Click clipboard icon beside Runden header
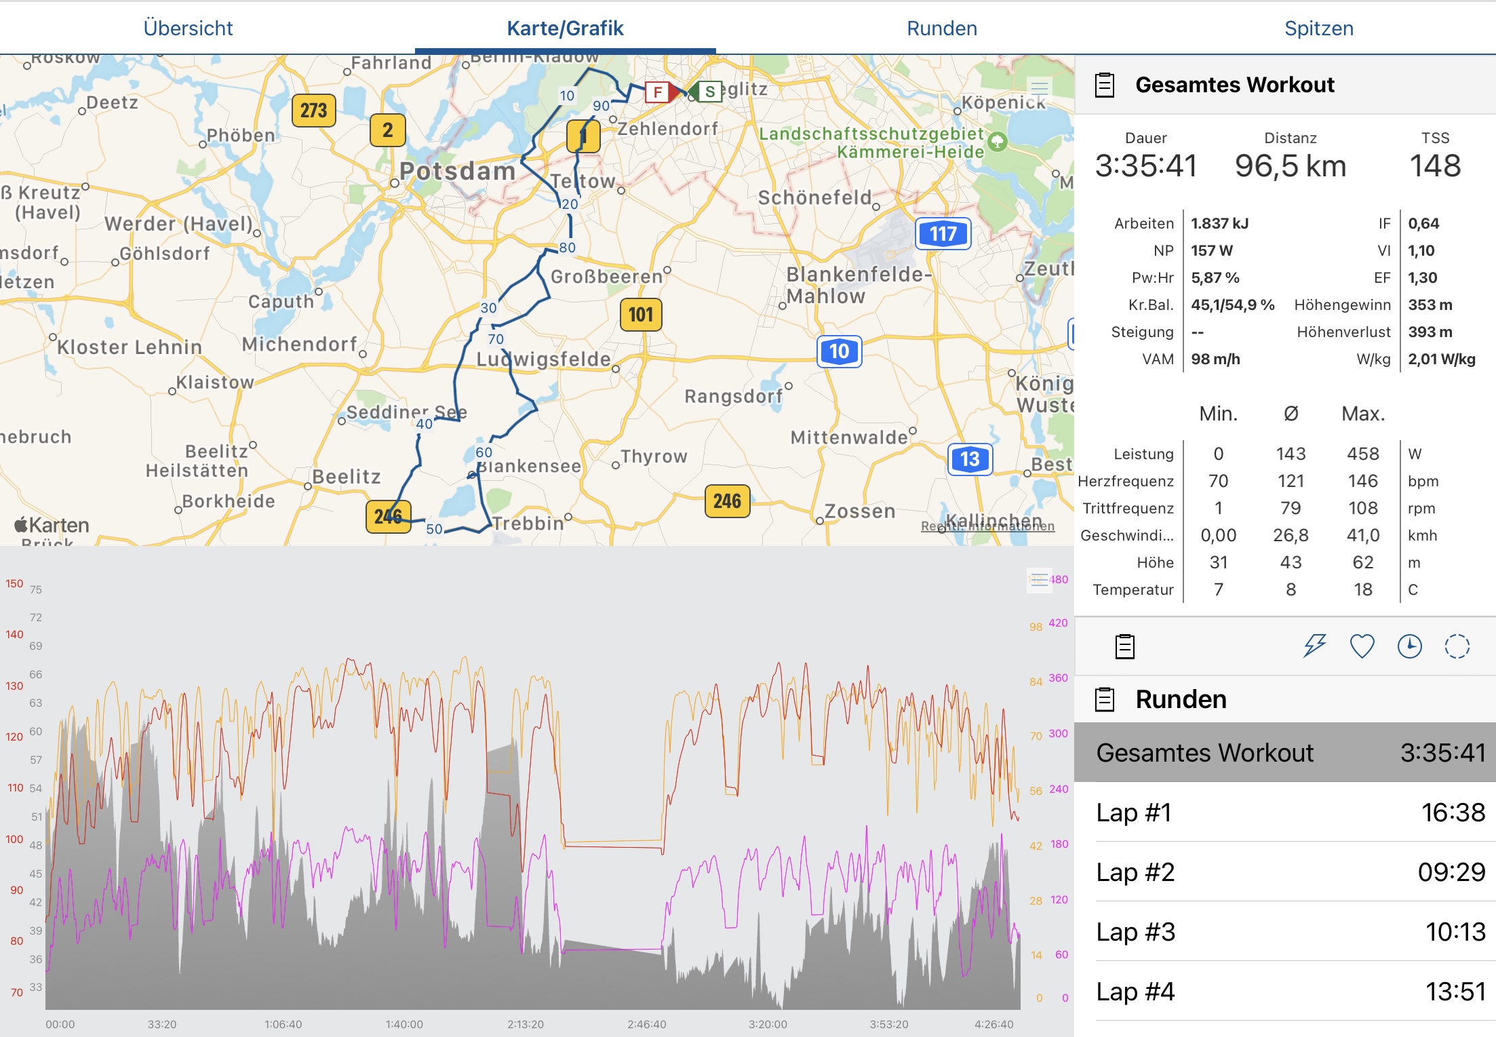The height and width of the screenshot is (1037, 1496). coord(1105,699)
